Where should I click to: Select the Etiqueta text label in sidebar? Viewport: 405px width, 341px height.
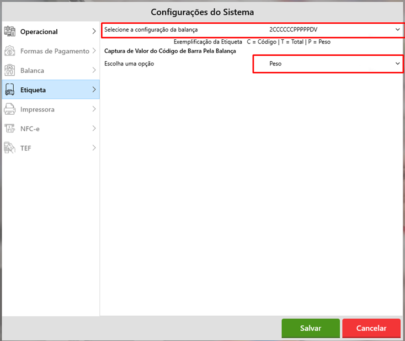[x=33, y=90]
